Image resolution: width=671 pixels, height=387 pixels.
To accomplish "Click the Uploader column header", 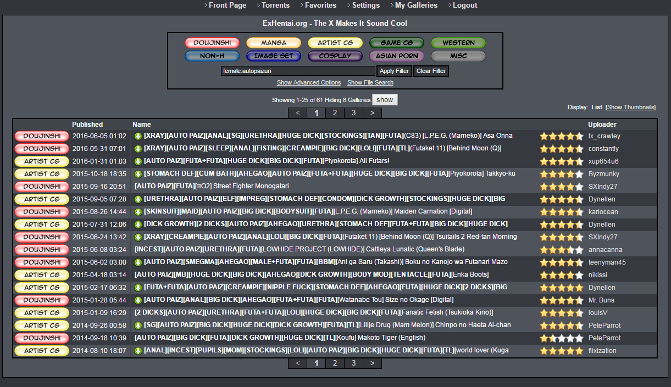I will click(602, 125).
